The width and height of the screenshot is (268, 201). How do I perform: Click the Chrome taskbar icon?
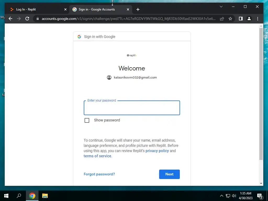click(x=32, y=196)
